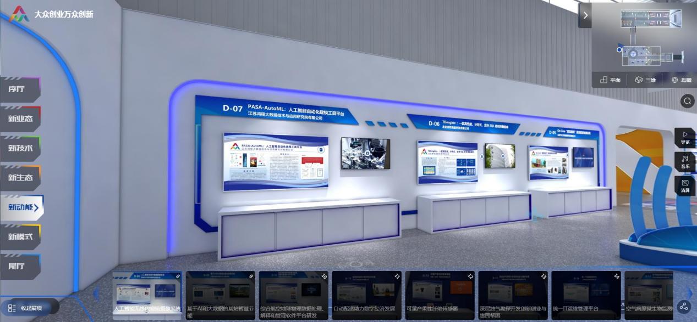The image size is (697, 322).
Task: Click the colorful logo at top left
Action: tap(20, 14)
